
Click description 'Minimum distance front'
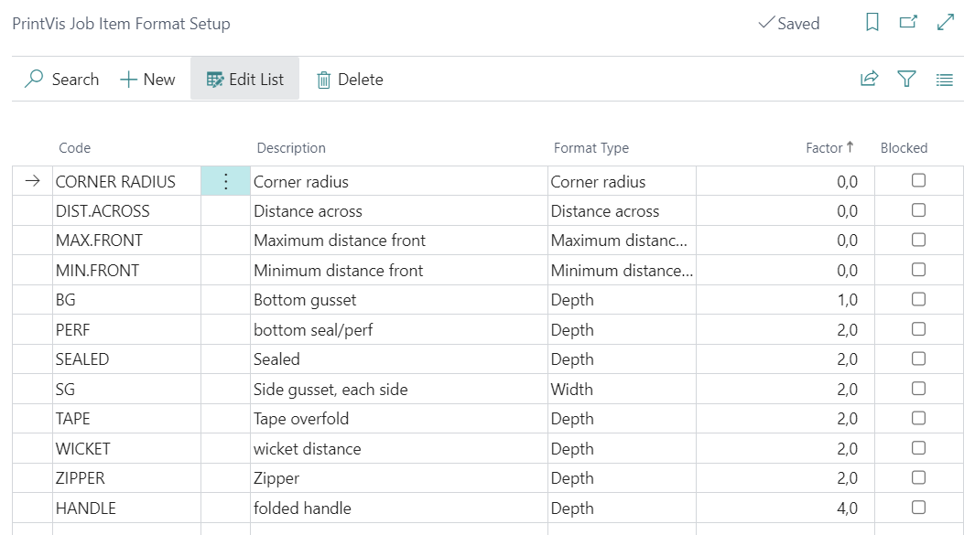pos(338,271)
